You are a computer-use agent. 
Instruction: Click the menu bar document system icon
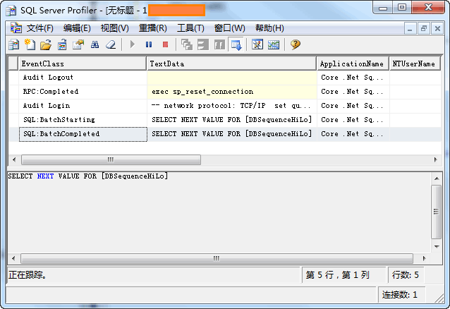click(16, 28)
